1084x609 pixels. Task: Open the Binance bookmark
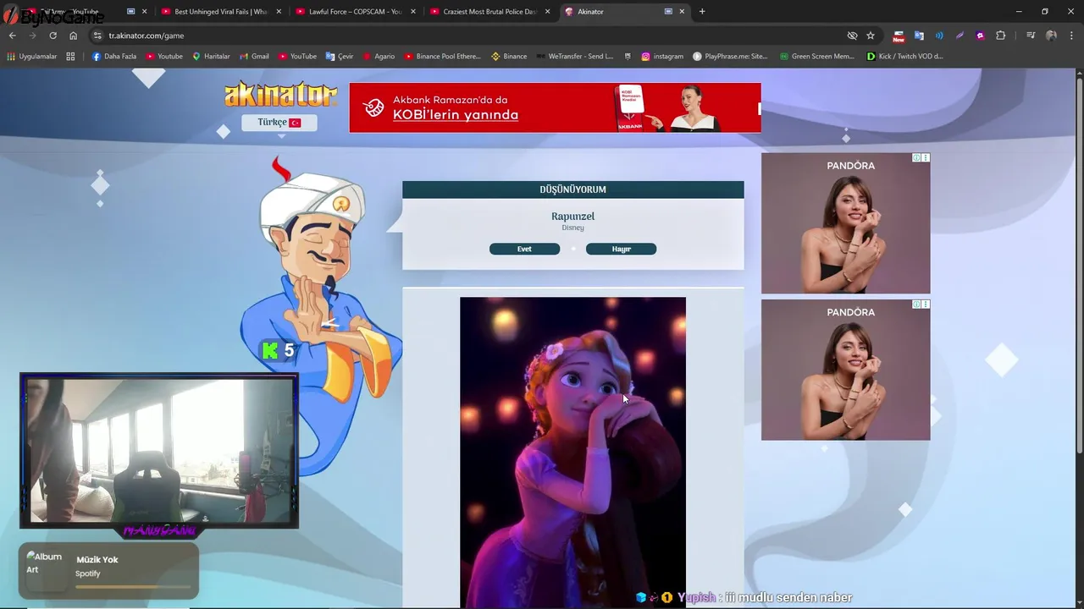tap(509, 57)
